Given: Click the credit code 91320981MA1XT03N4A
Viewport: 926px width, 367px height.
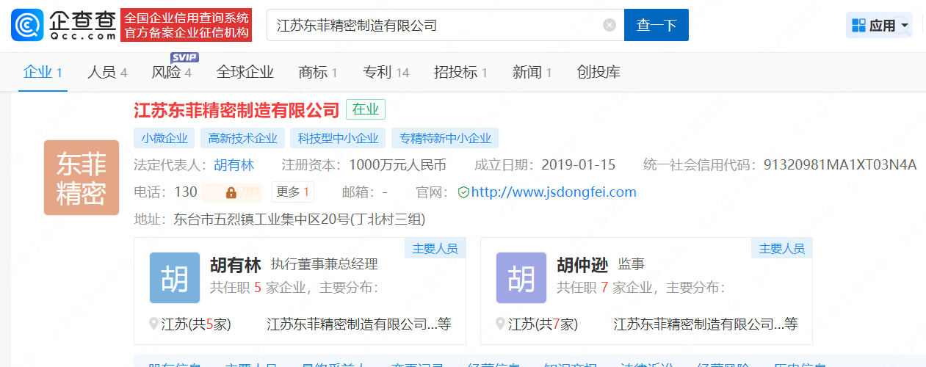Looking at the screenshot, I should click(x=840, y=164).
